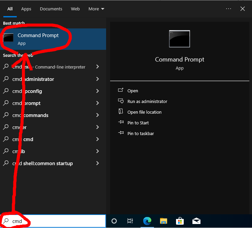Click the search icon beside cmdb
This screenshot has height=228, width=252.
click(6, 151)
